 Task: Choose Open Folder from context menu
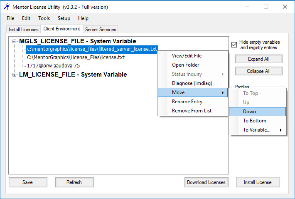tap(193, 65)
